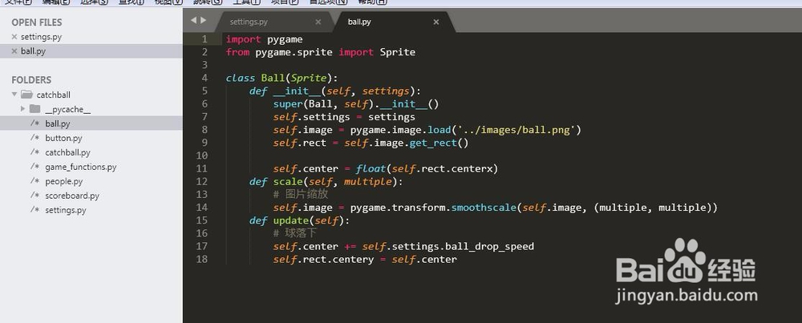The width and height of the screenshot is (802, 323).
Task: Click 'float' keyword on line 11
Action: click(371, 168)
